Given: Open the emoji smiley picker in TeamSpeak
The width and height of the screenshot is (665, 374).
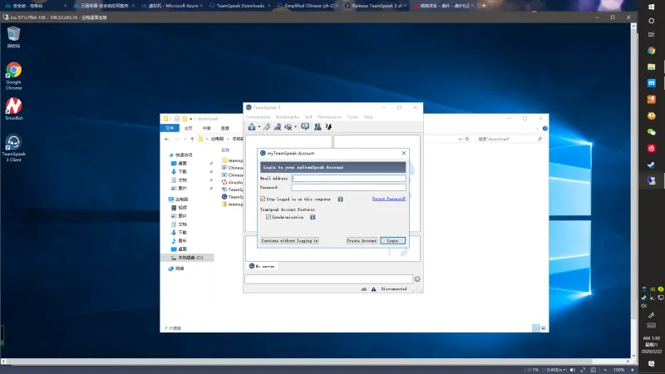Looking at the screenshot, I should coord(417,279).
